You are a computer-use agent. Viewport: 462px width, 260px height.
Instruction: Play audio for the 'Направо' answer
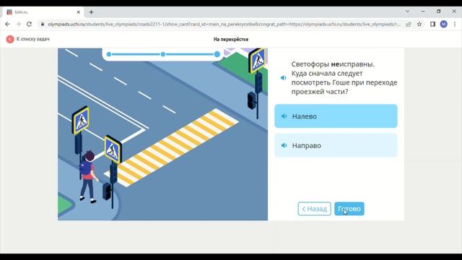click(x=284, y=145)
